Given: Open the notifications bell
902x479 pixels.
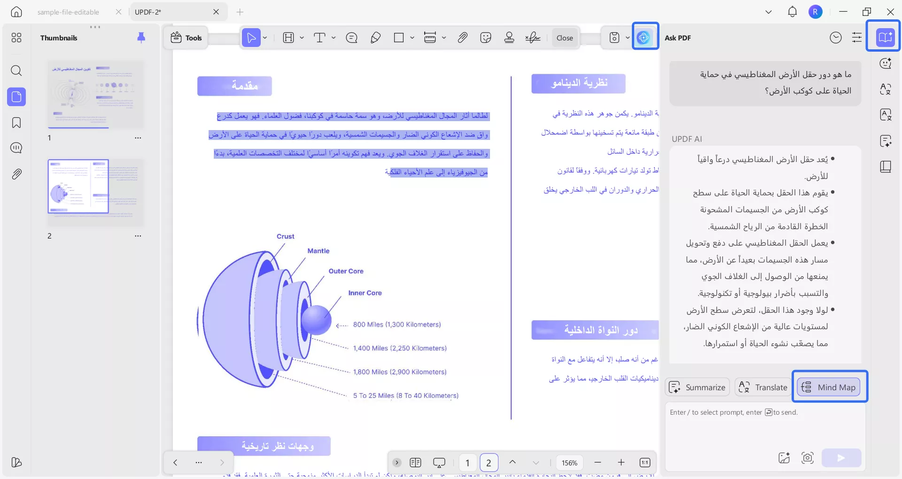Looking at the screenshot, I should pyautogui.click(x=793, y=12).
